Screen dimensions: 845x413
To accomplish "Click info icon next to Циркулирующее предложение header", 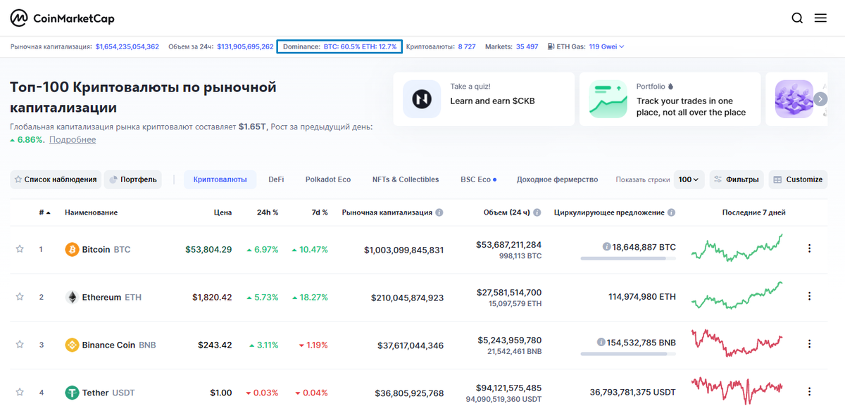I will tap(671, 212).
